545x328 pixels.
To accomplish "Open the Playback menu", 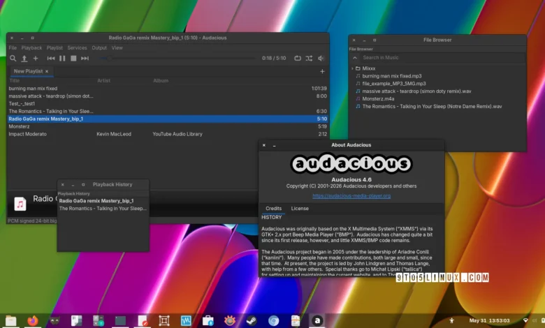I will [31, 48].
